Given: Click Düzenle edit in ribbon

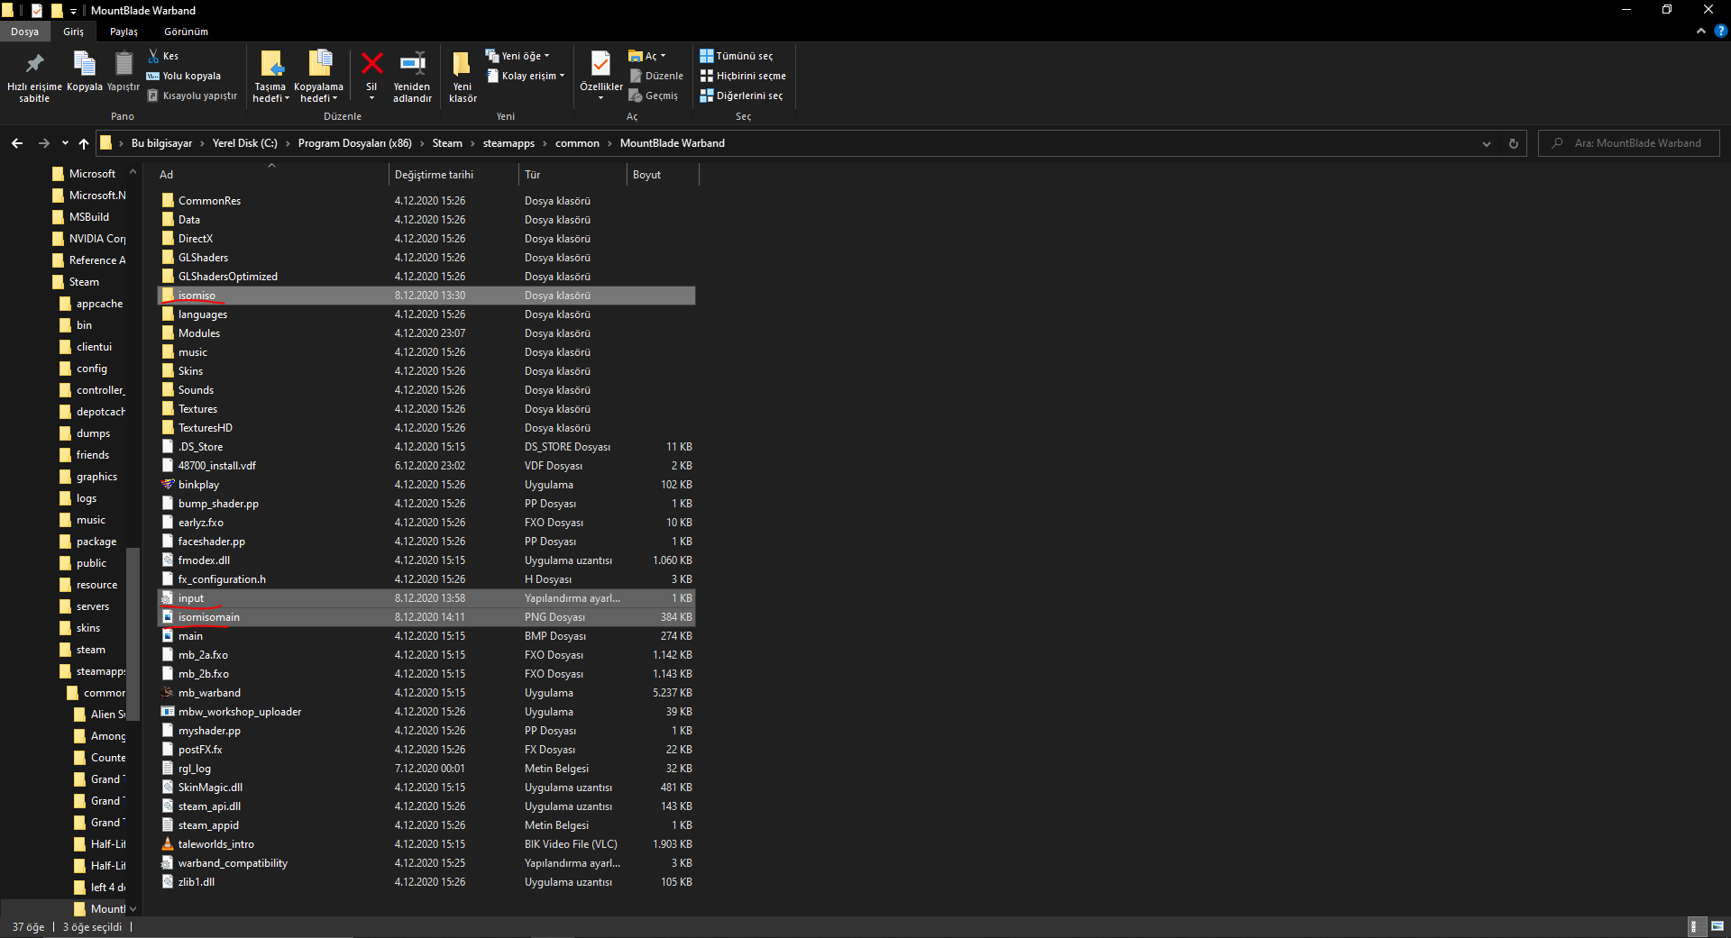Looking at the screenshot, I should tap(657, 76).
